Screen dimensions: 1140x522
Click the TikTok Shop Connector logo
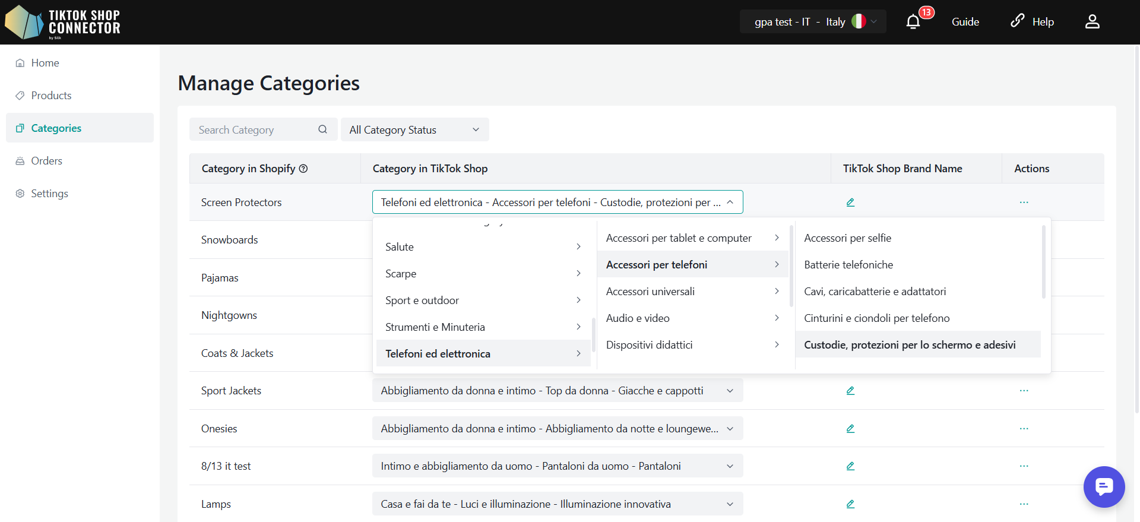point(63,22)
